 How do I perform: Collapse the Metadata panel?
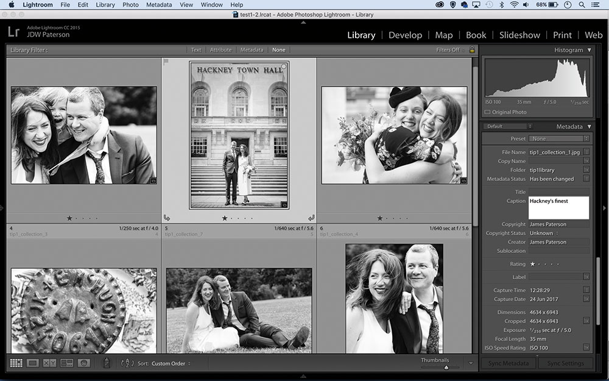589,126
